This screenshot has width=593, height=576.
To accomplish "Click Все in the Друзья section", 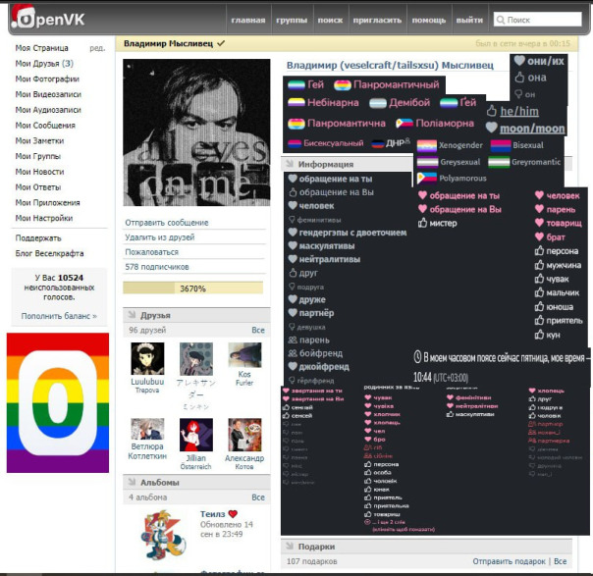I will [258, 330].
